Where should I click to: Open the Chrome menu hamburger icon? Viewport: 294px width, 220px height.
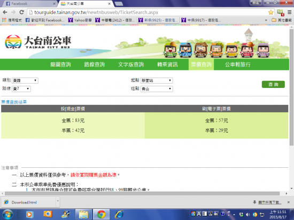tap(290, 12)
